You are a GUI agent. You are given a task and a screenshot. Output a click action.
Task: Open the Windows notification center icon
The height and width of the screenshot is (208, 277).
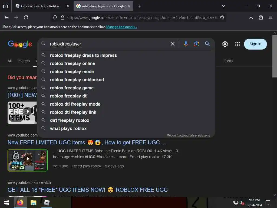point(268,203)
